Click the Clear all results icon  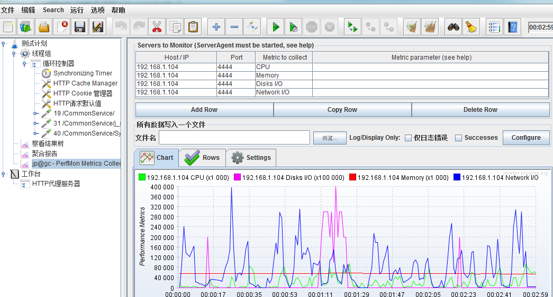pos(430,27)
